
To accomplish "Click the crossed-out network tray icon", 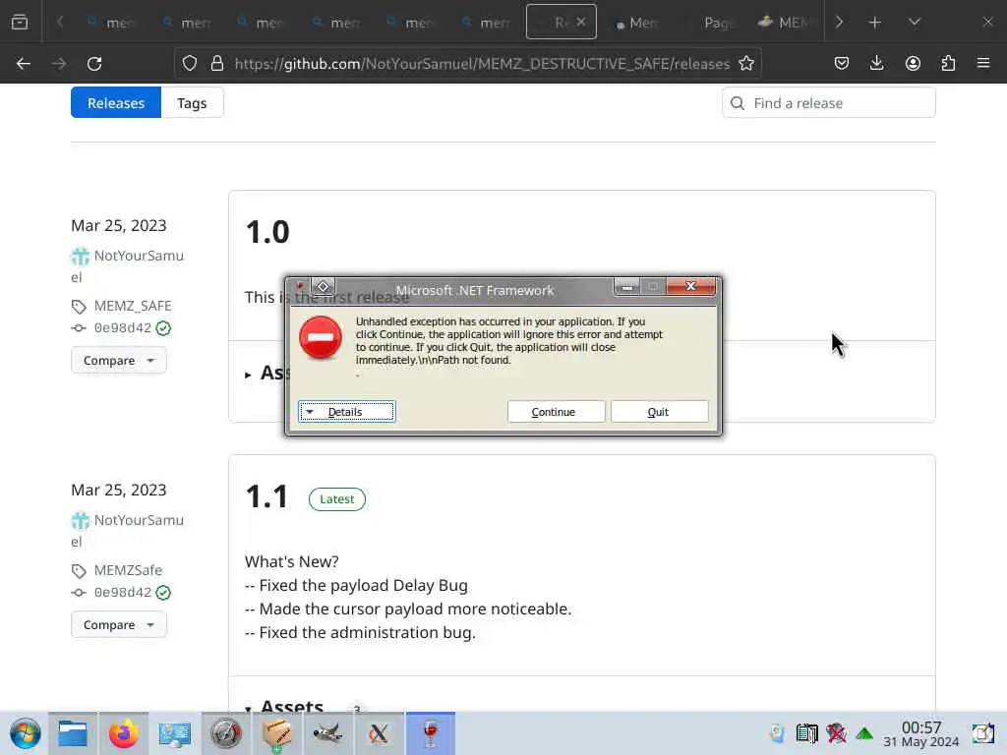I will [x=836, y=732].
